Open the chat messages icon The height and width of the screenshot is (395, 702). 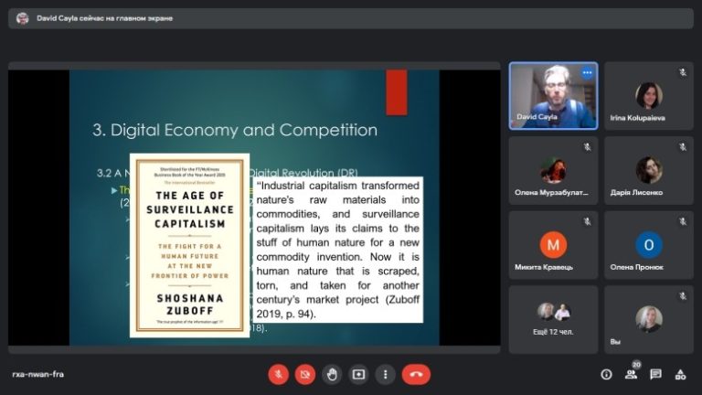pyautogui.click(x=656, y=374)
